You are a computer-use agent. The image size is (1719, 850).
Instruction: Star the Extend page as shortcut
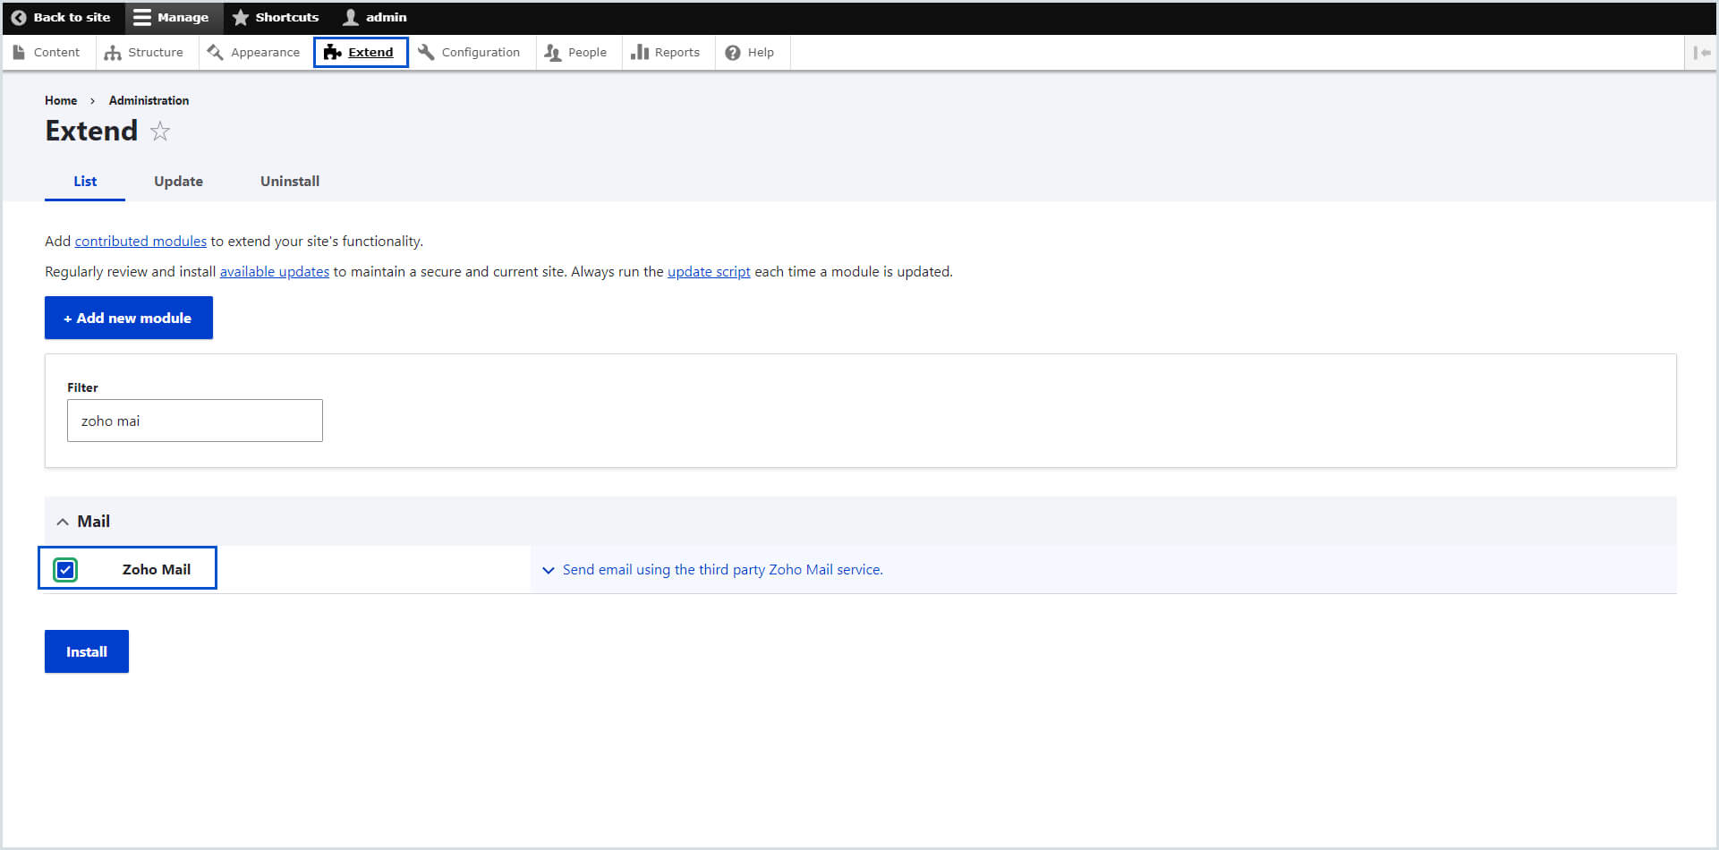point(160,132)
